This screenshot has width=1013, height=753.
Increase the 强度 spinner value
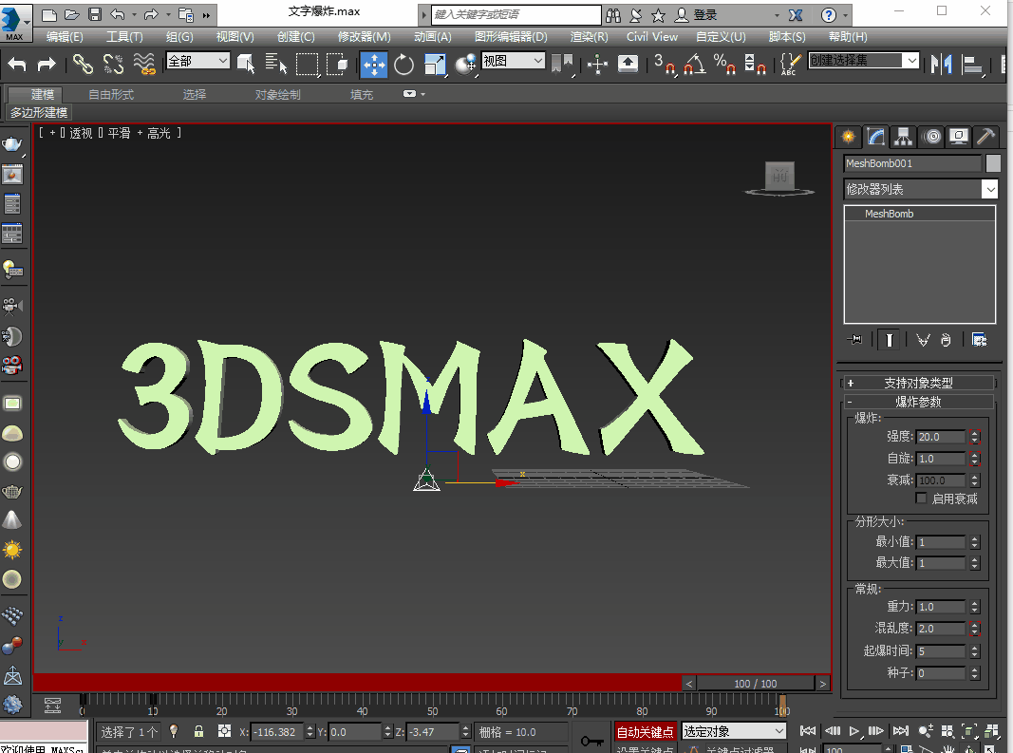pyautogui.click(x=975, y=434)
